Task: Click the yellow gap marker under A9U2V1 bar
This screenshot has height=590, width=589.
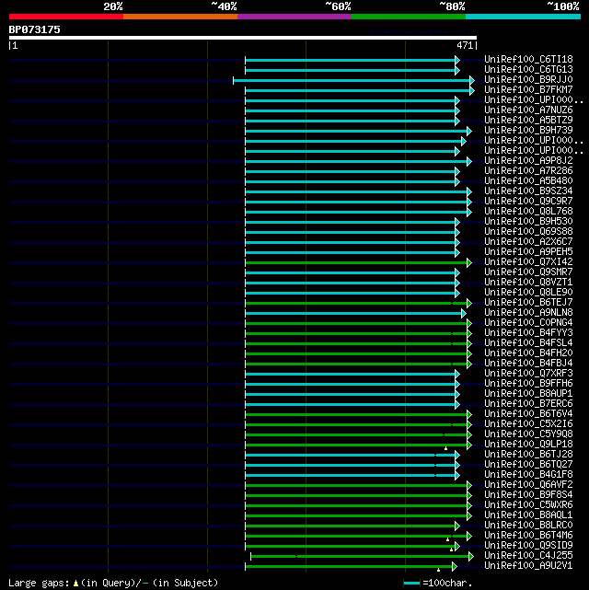Action: pyautogui.click(x=438, y=570)
